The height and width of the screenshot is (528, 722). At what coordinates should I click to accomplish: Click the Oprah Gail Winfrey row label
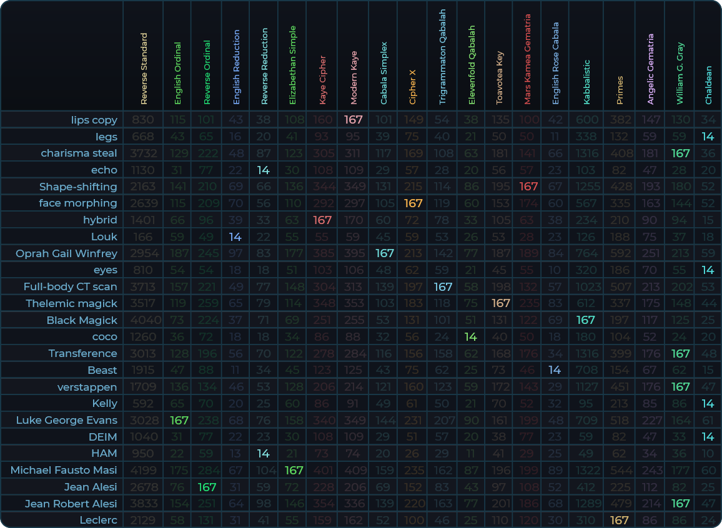tap(66, 253)
